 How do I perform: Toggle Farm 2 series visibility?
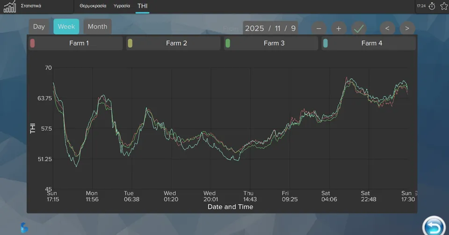173,43
